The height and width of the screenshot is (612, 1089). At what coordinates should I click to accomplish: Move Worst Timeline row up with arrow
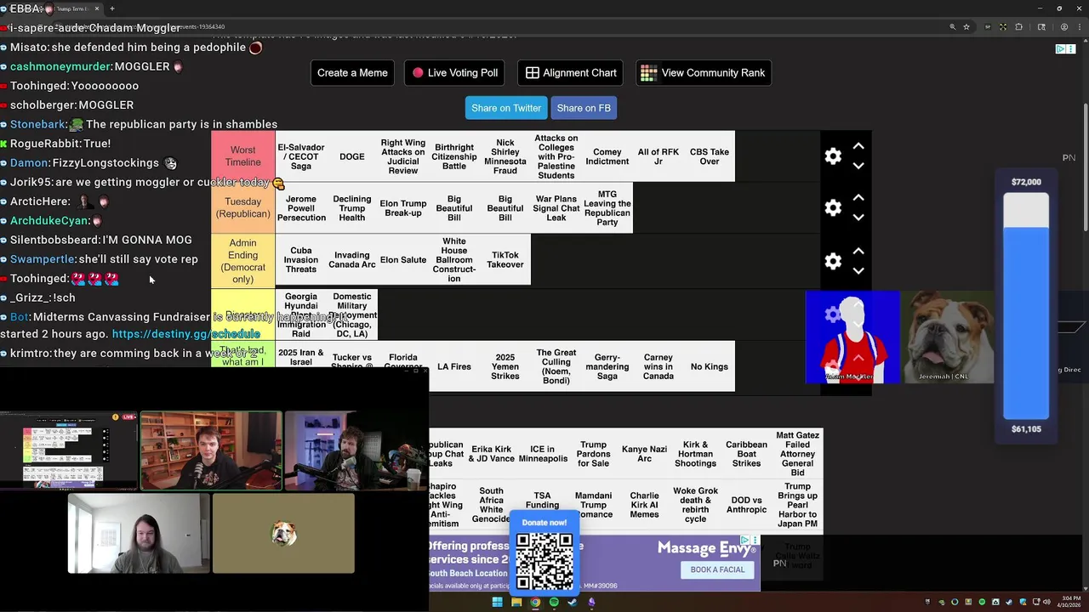[x=858, y=146]
